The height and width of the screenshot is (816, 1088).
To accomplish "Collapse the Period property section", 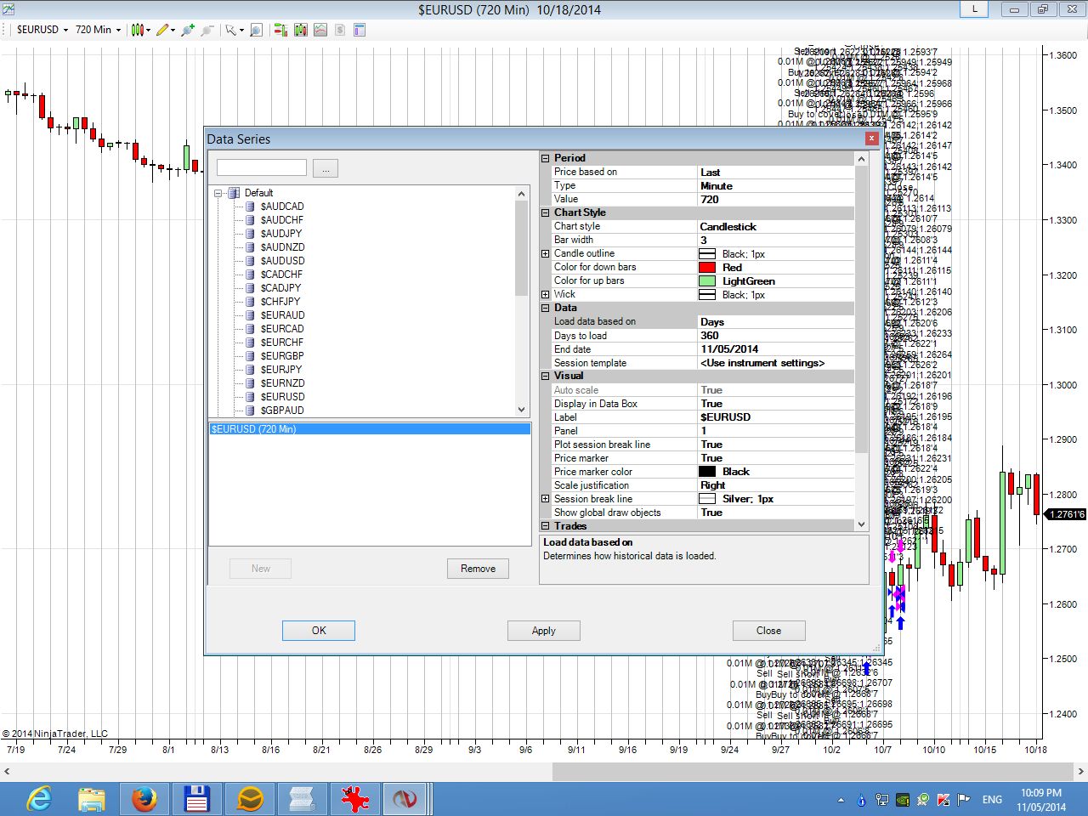I will point(545,158).
